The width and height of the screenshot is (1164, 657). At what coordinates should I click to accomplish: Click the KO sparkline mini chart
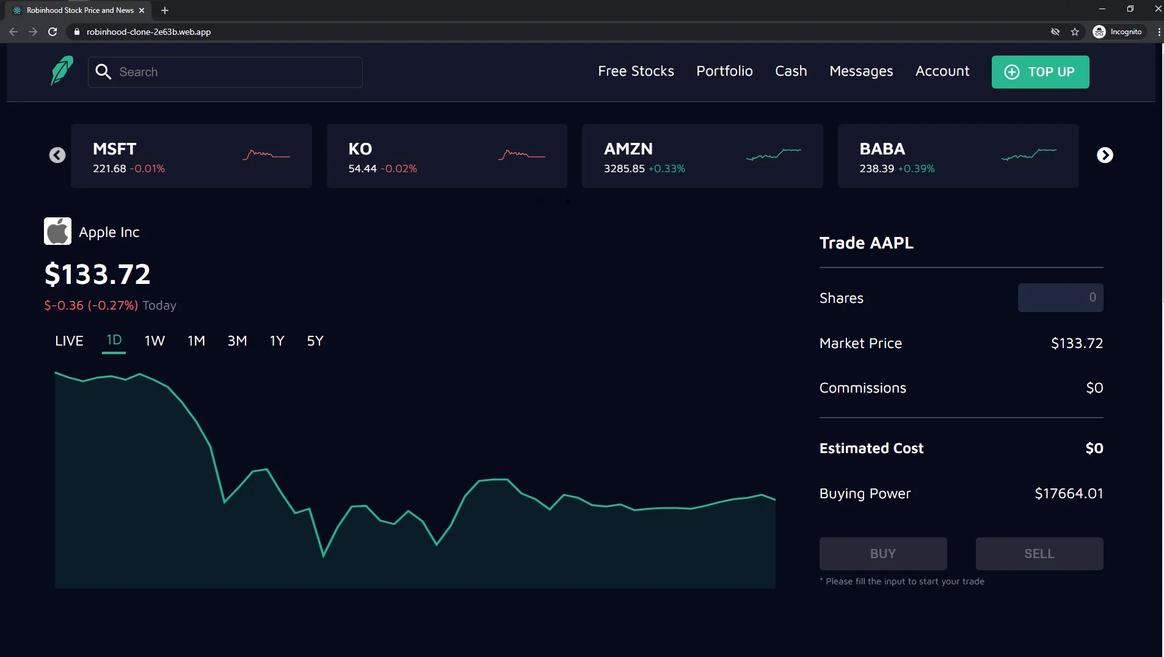click(x=522, y=155)
